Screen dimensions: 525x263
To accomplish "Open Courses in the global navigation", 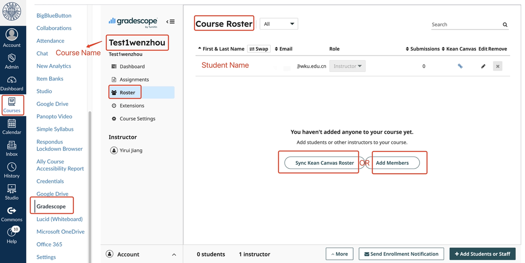I will 11,105.
